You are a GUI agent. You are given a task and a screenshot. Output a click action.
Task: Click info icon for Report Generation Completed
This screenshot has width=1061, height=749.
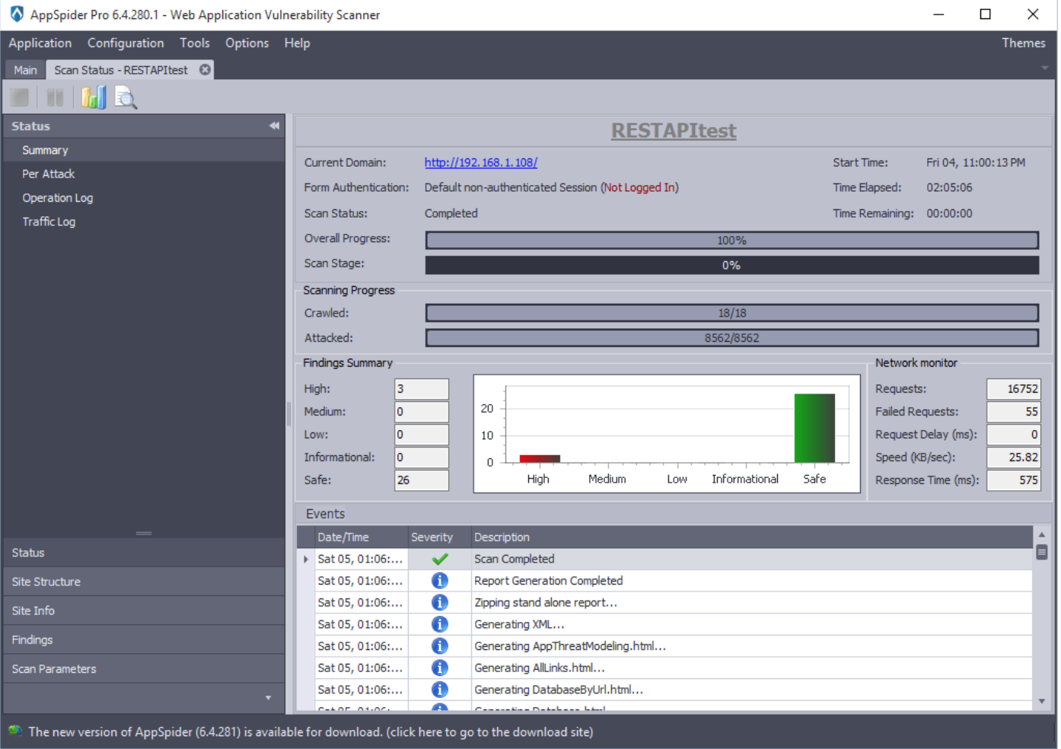tap(440, 581)
